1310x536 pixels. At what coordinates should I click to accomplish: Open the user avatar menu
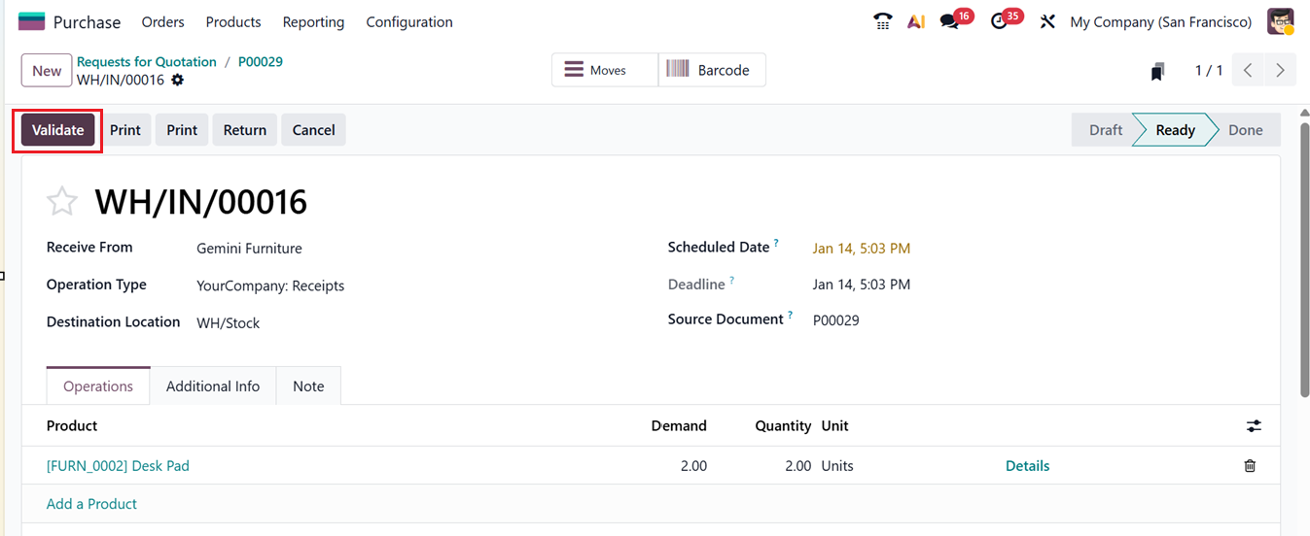(x=1281, y=21)
